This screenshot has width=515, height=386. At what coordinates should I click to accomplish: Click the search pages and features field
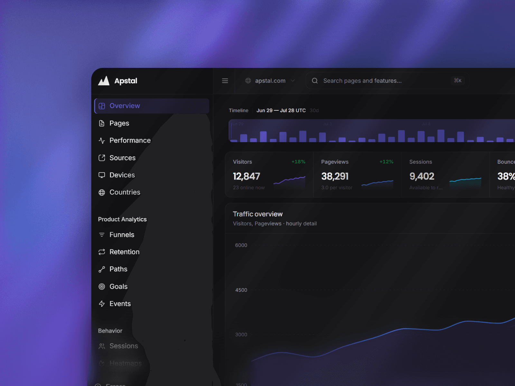(x=387, y=81)
